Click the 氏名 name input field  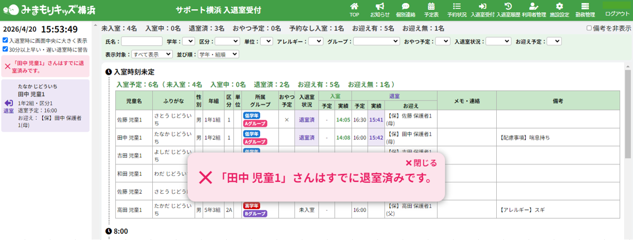pos(142,41)
